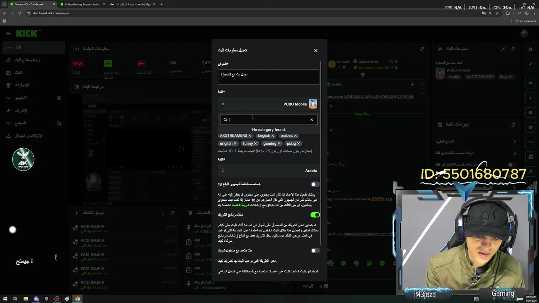Screen dimensions: 539x303
Task: Click the pencil icon in stream info panel header
Action: (503, 49)
